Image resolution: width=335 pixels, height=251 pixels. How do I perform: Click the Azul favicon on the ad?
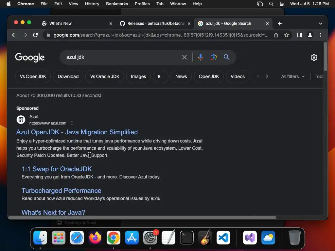21,120
